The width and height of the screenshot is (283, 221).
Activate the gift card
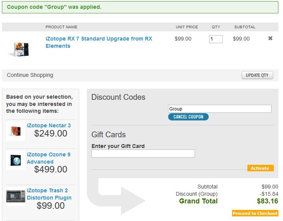260,168
